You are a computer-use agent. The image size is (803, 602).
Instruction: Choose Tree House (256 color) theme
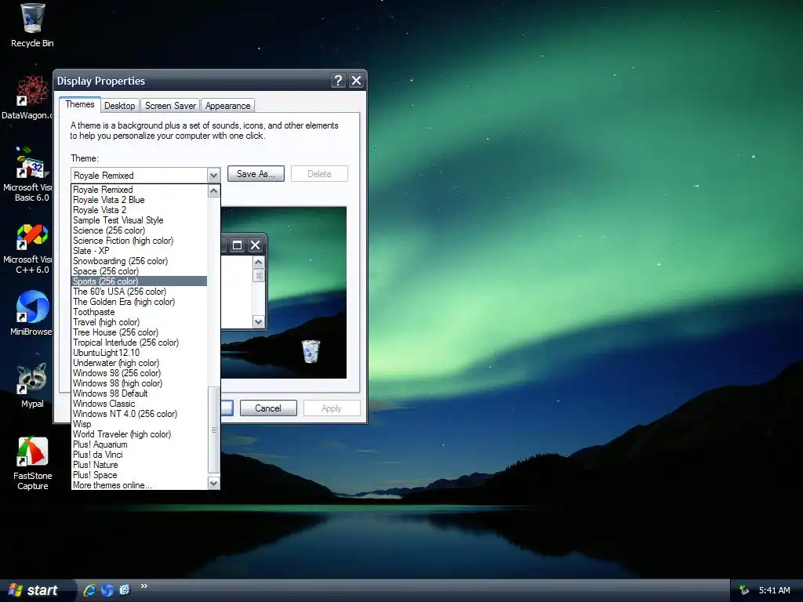point(140,332)
